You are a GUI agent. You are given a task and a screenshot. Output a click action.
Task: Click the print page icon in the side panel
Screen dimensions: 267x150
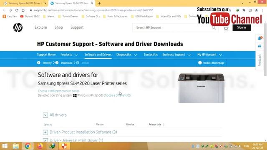(259, 46)
